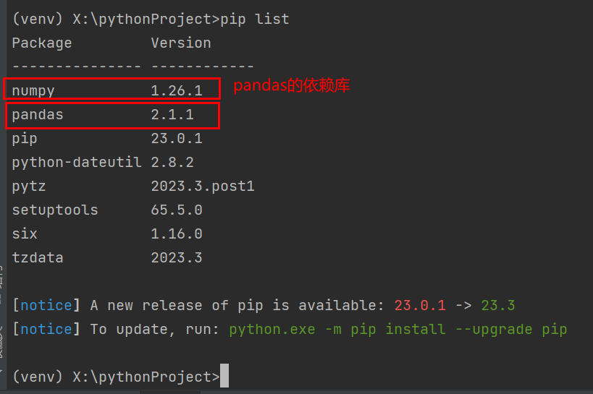Click numpy version 1.26.1
The height and width of the screenshot is (394, 593).
[x=177, y=90]
